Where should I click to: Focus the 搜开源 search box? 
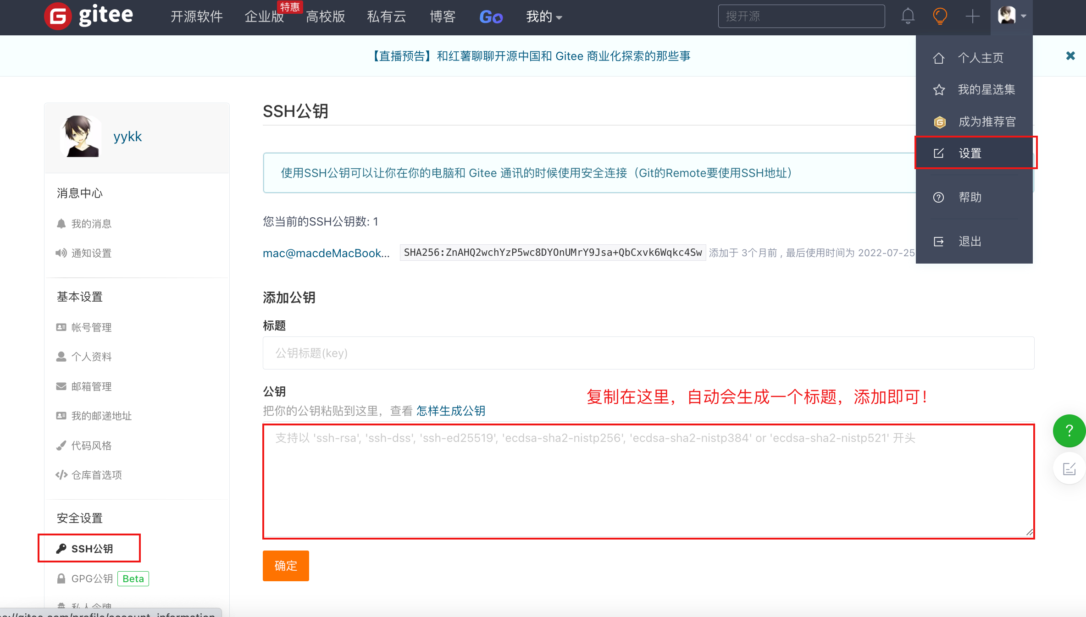coord(801,17)
